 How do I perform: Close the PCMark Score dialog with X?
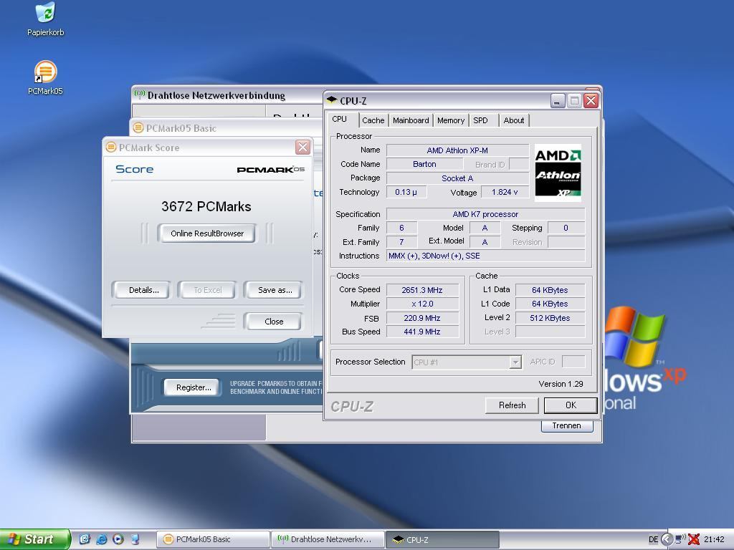pyautogui.click(x=303, y=148)
